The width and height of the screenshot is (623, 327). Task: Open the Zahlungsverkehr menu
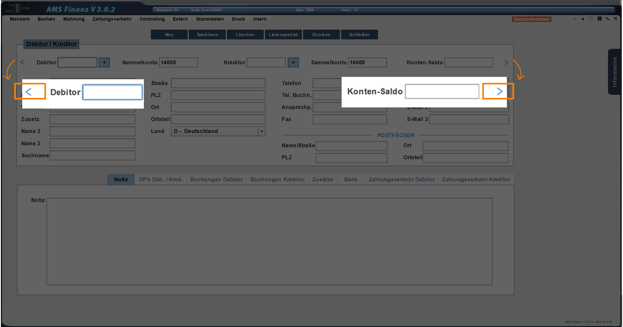[x=112, y=19]
